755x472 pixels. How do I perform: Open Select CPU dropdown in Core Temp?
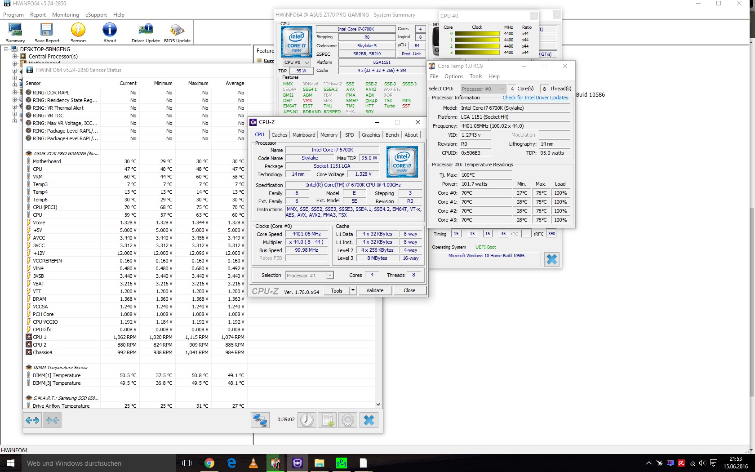point(484,89)
